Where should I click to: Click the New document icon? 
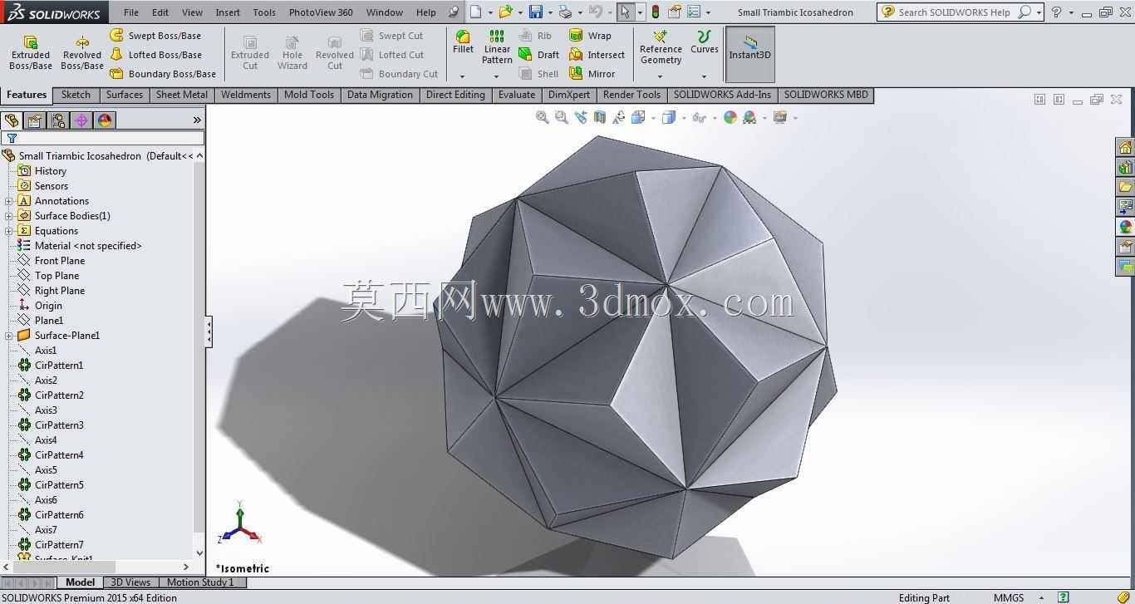coord(475,12)
